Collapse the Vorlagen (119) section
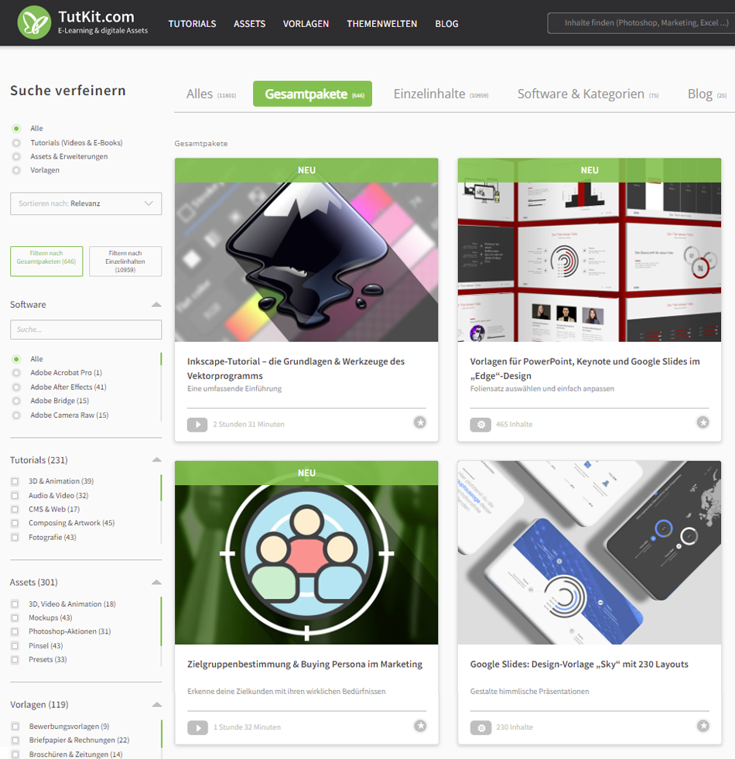The width and height of the screenshot is (735, 759). coord(156,705)
